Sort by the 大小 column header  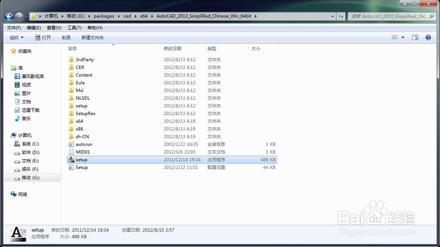click(256, 48)
